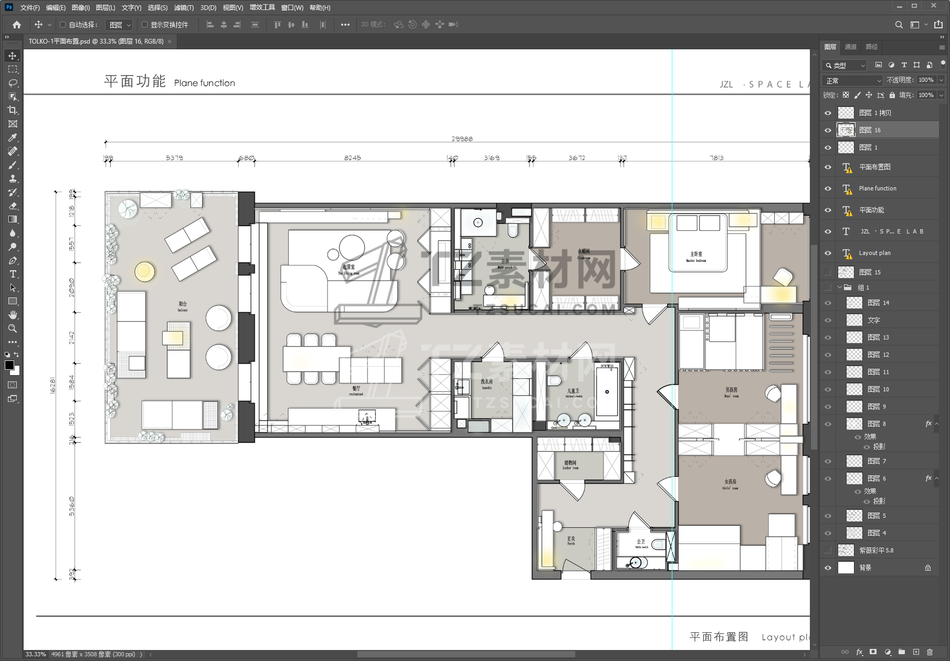This screenshot has width=950, height=661.
Task: Show the hidden 图层 15 layer
Action: (828, 272)
